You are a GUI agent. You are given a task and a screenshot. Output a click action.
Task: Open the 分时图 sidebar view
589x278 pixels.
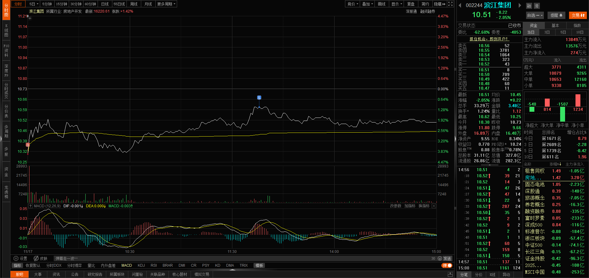pos(6,10)
